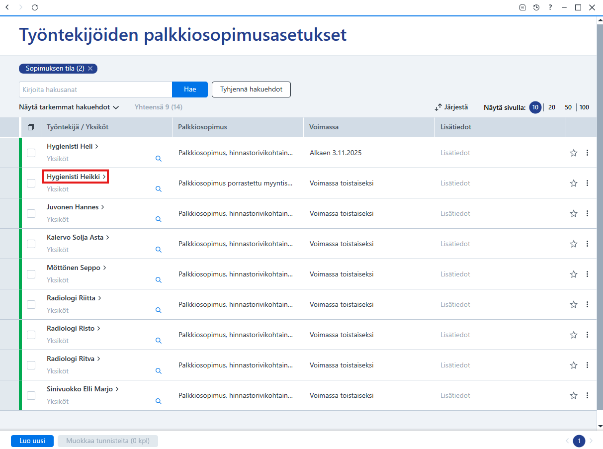
Task: Click the Järjestä sort icon
Action: [x=438, y=107]
